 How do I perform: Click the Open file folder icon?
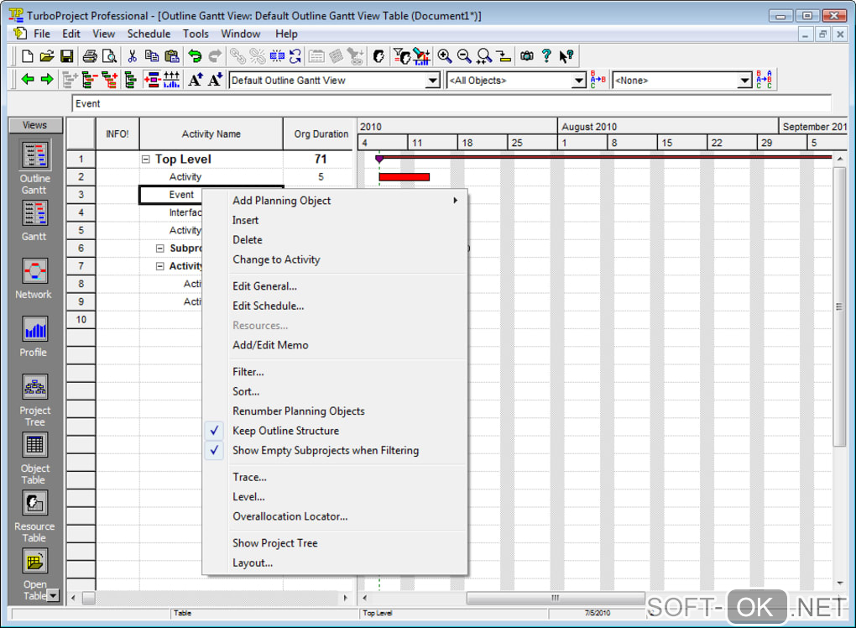click(47, 55)
